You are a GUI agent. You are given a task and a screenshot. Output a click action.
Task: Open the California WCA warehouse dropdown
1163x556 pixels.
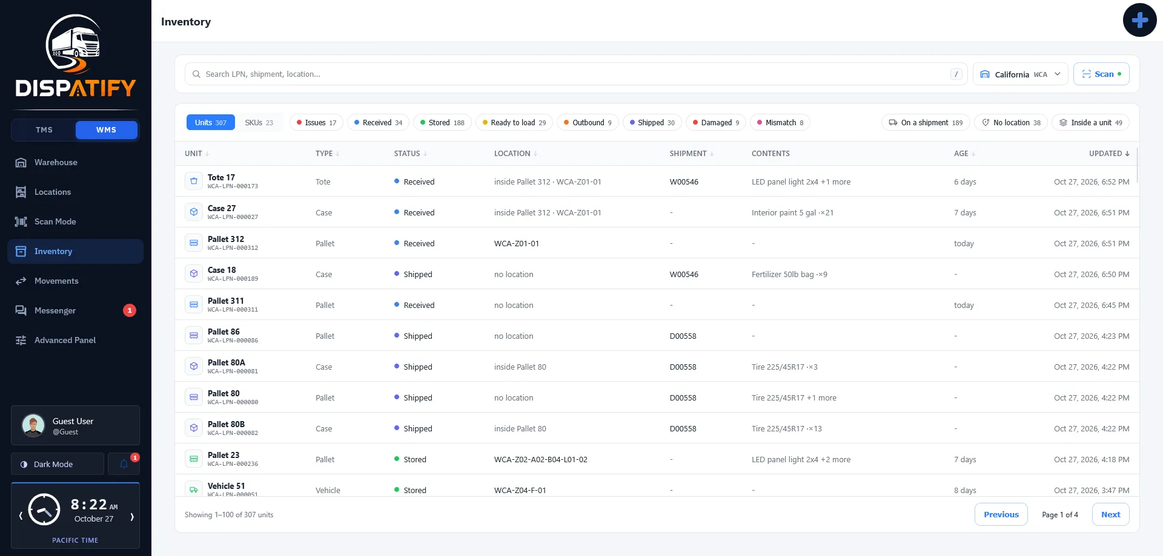(x=1021, y=74)
